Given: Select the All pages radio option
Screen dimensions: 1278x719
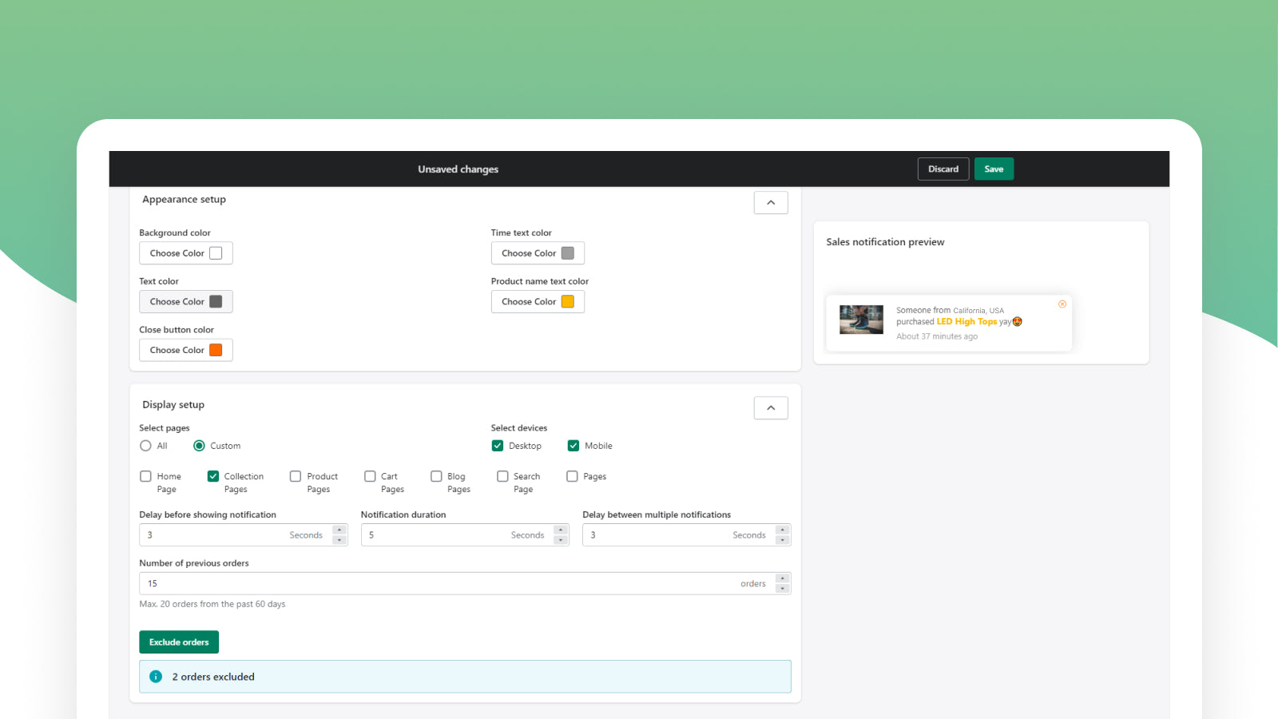Looking at the screenshot, I should point(145,446).
